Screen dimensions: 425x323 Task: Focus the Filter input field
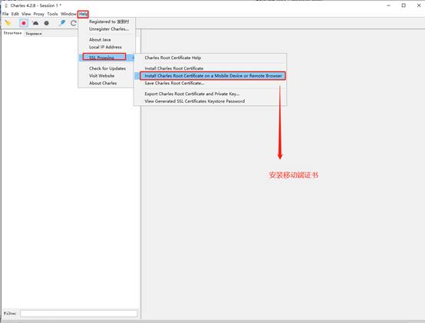(x=79, y=314)
